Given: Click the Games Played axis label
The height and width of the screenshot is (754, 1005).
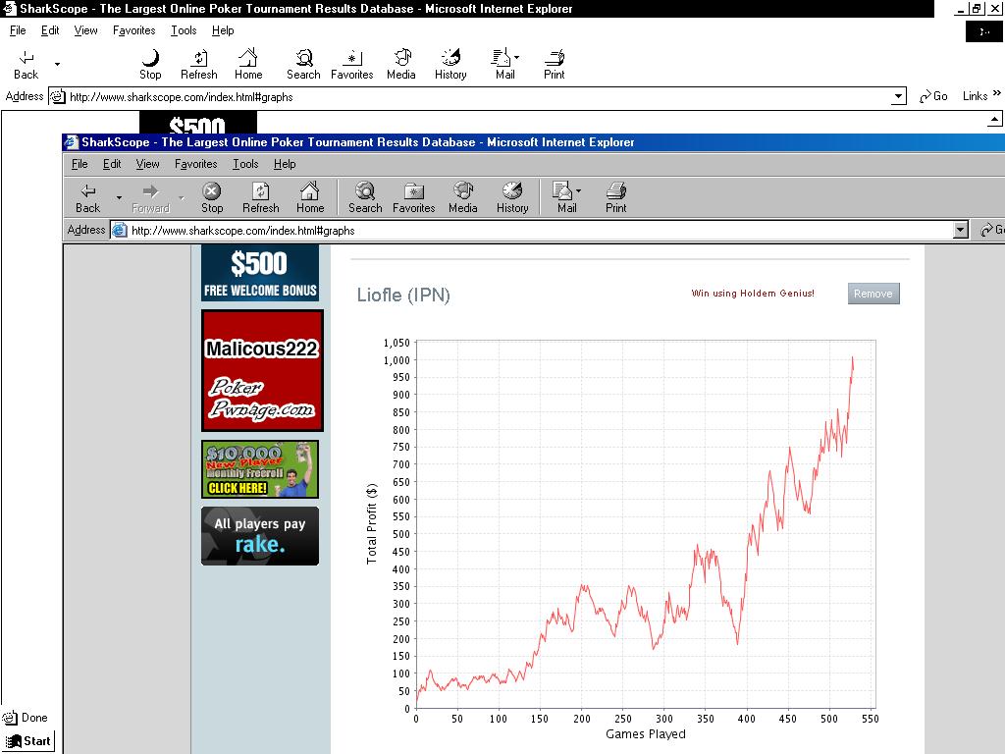Looking at the screenshot, I should click(x=646, y=734).
